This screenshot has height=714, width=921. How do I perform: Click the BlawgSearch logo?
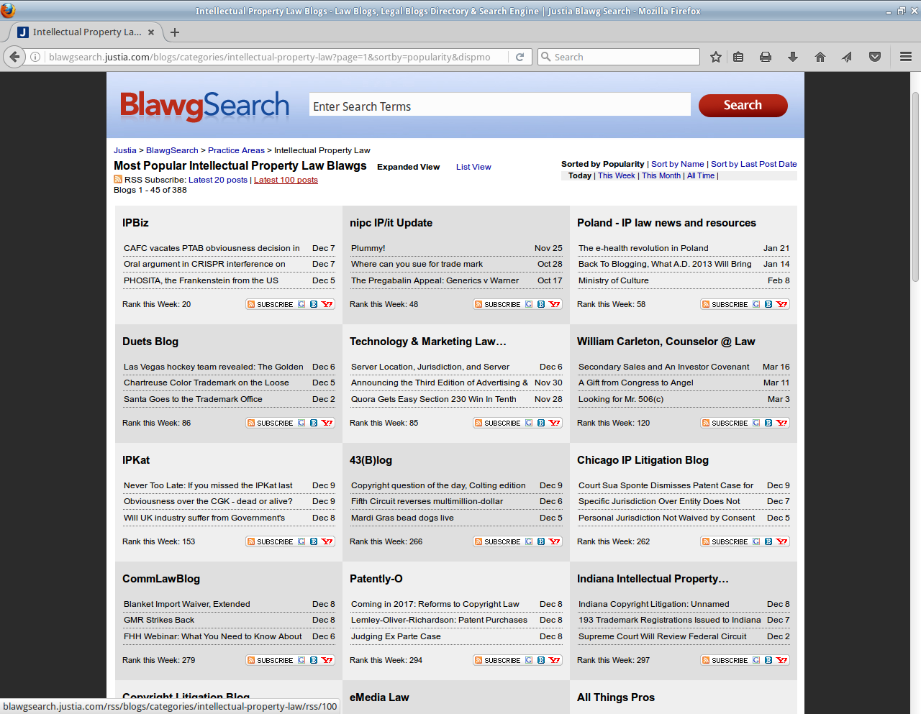(204, 106)
